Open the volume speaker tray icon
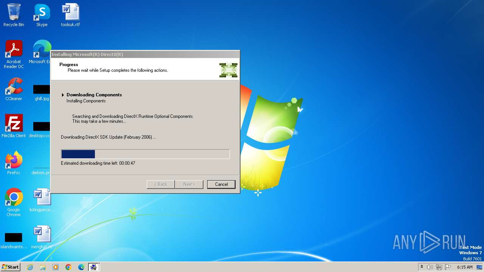 (x=430, y=267)
